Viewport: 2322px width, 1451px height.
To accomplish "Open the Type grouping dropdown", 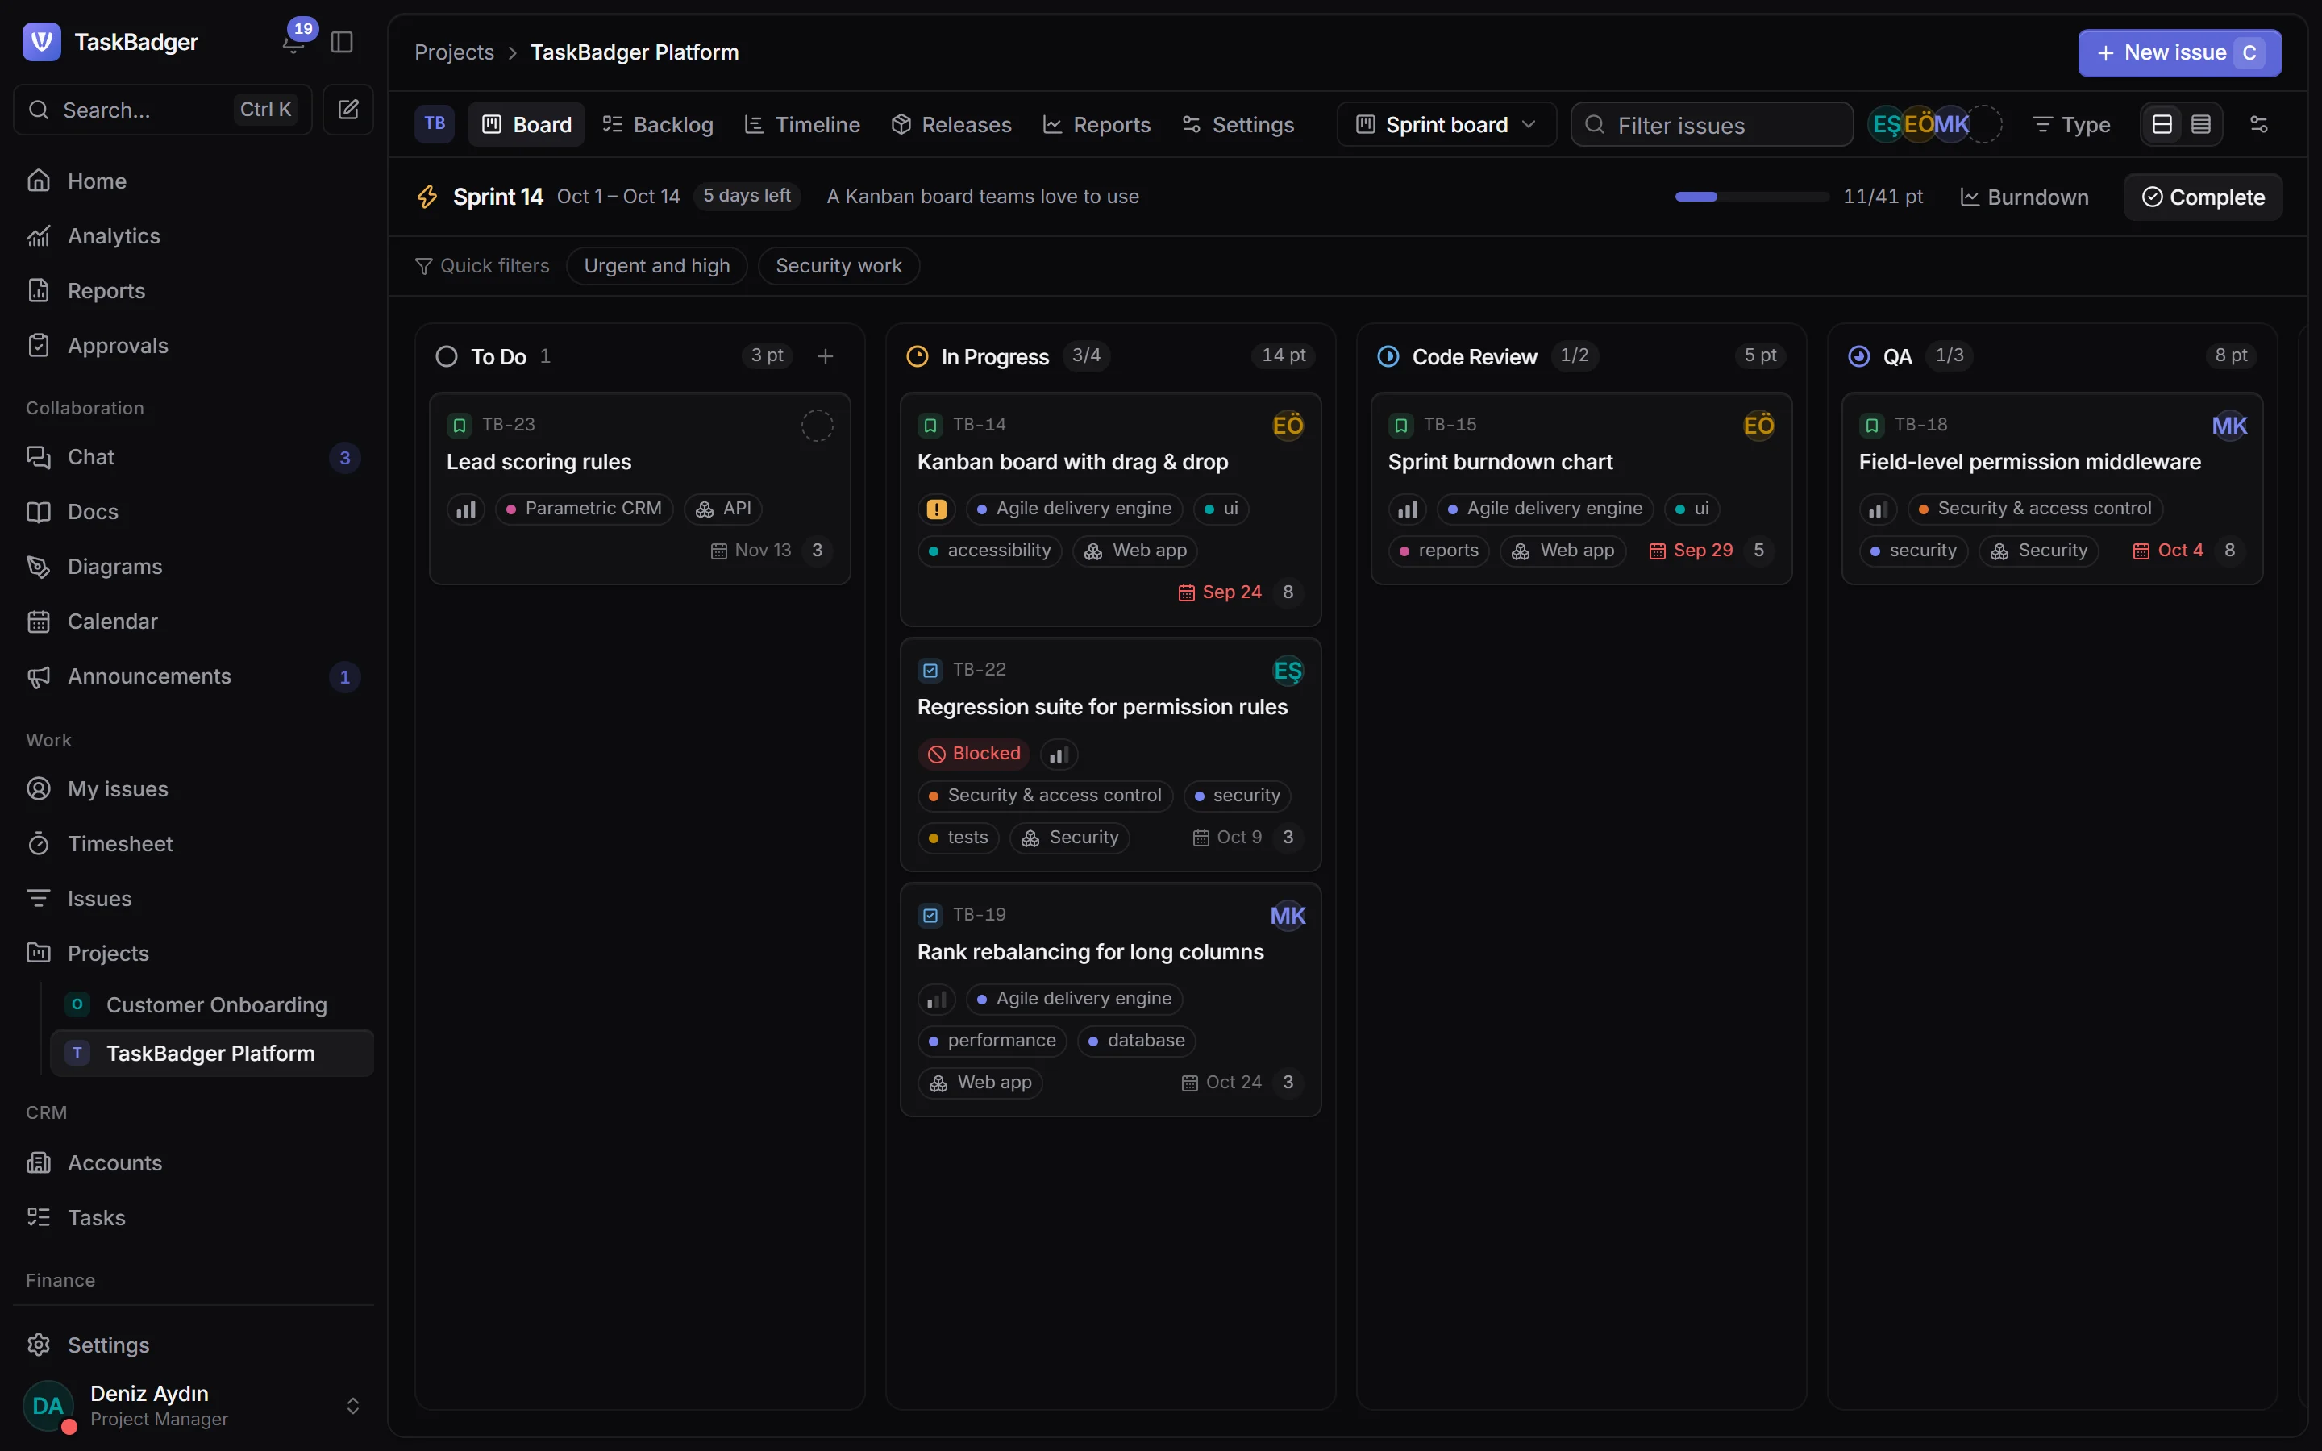I will (x=2071, y=125).
